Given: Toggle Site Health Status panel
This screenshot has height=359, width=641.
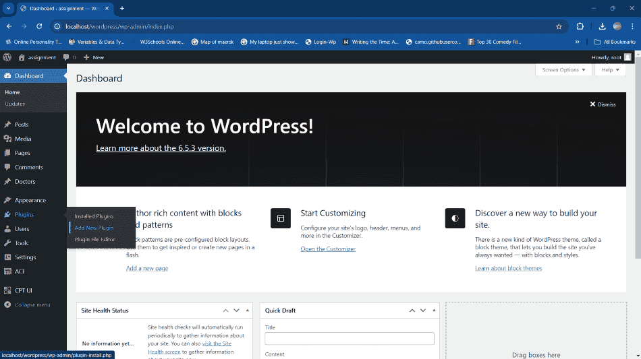Looking at the screenshot, I should 248,311.
